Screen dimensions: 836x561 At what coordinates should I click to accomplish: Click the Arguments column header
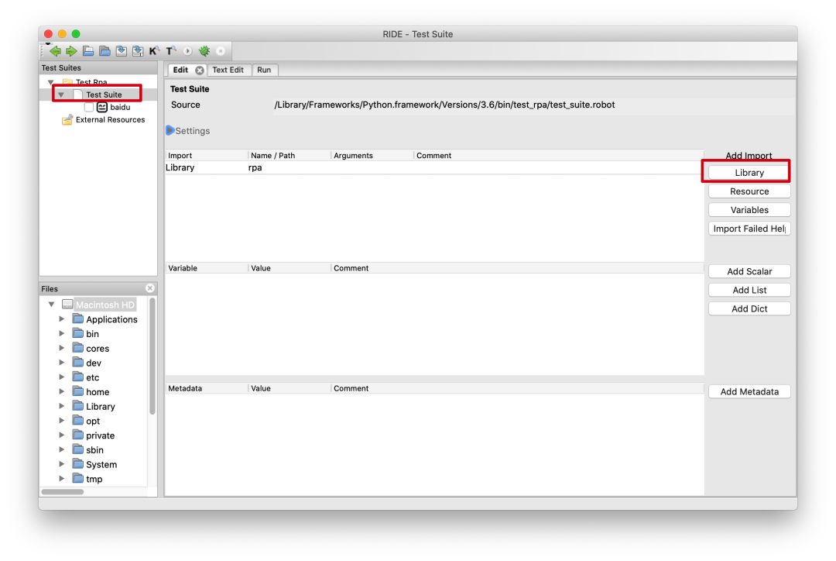[x=372, y=155]
